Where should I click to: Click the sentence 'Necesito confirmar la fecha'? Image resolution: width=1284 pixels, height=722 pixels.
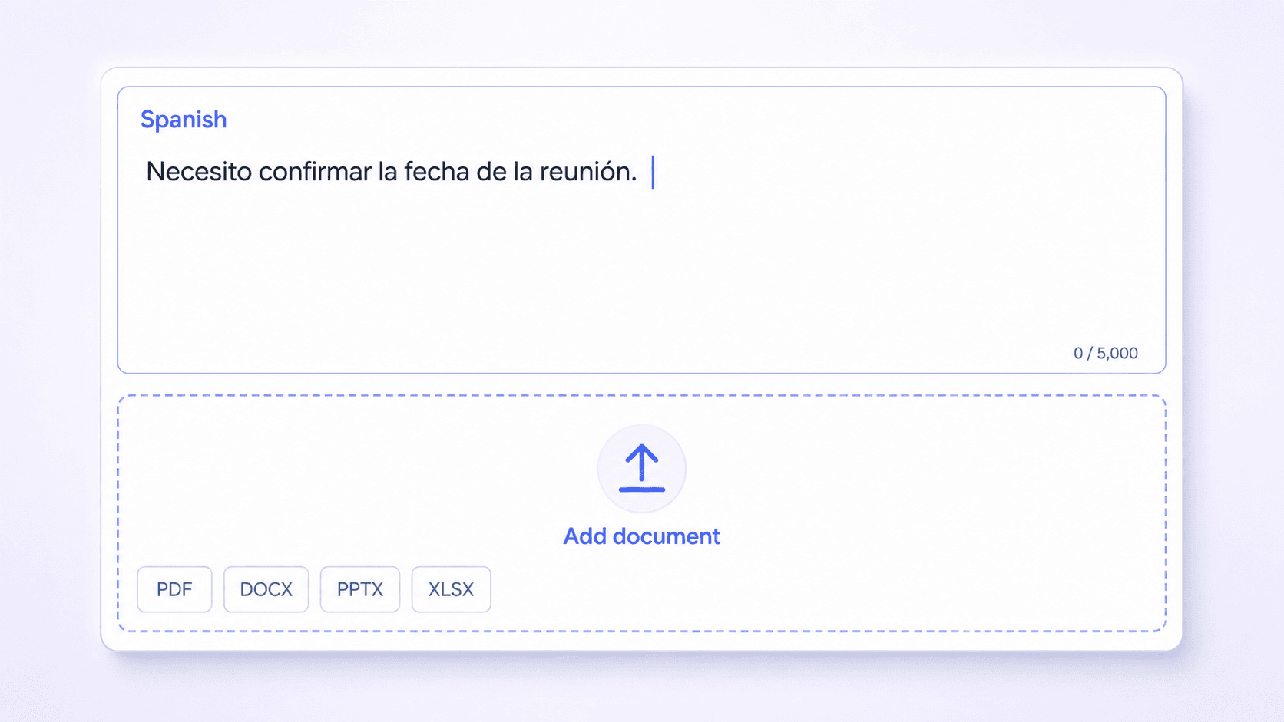(x=309, y=171)
